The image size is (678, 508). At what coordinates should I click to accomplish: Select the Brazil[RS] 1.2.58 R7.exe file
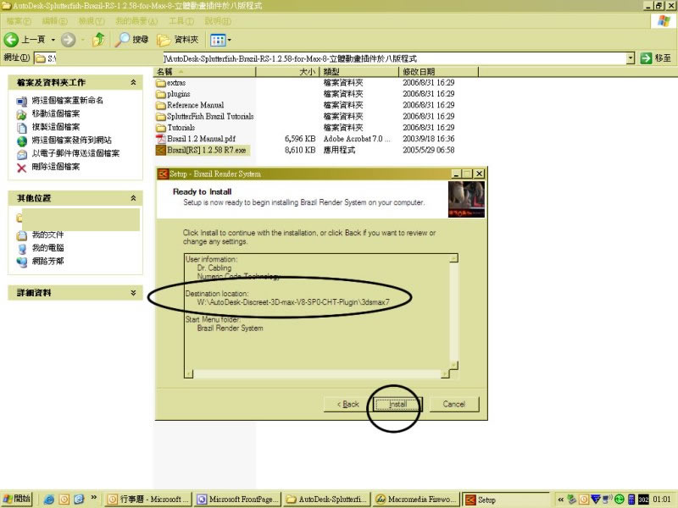point(201,150)
